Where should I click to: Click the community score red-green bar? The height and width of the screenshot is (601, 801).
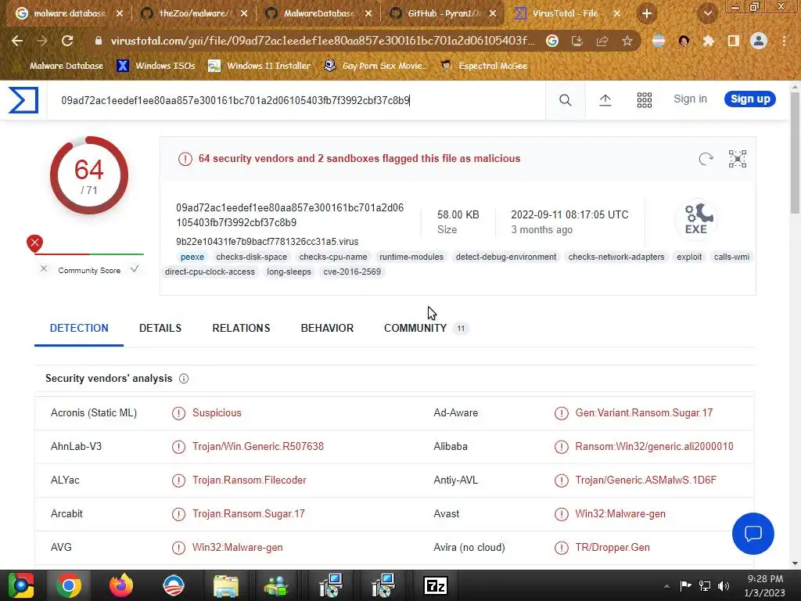(89, 254)
